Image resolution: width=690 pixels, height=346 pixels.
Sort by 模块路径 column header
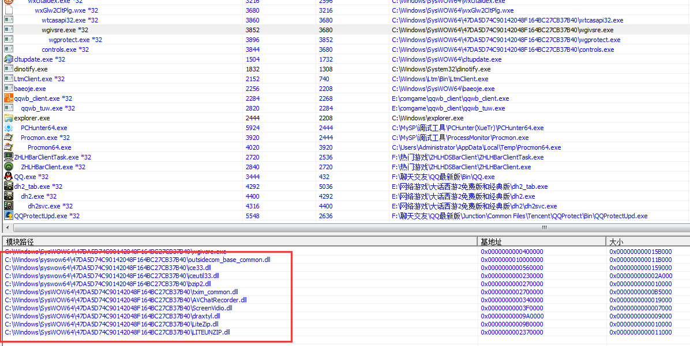point(240,242)
